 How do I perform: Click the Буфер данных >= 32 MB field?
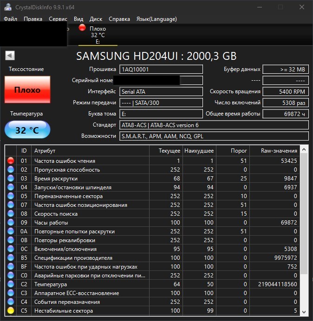click(x=286, y=69)
